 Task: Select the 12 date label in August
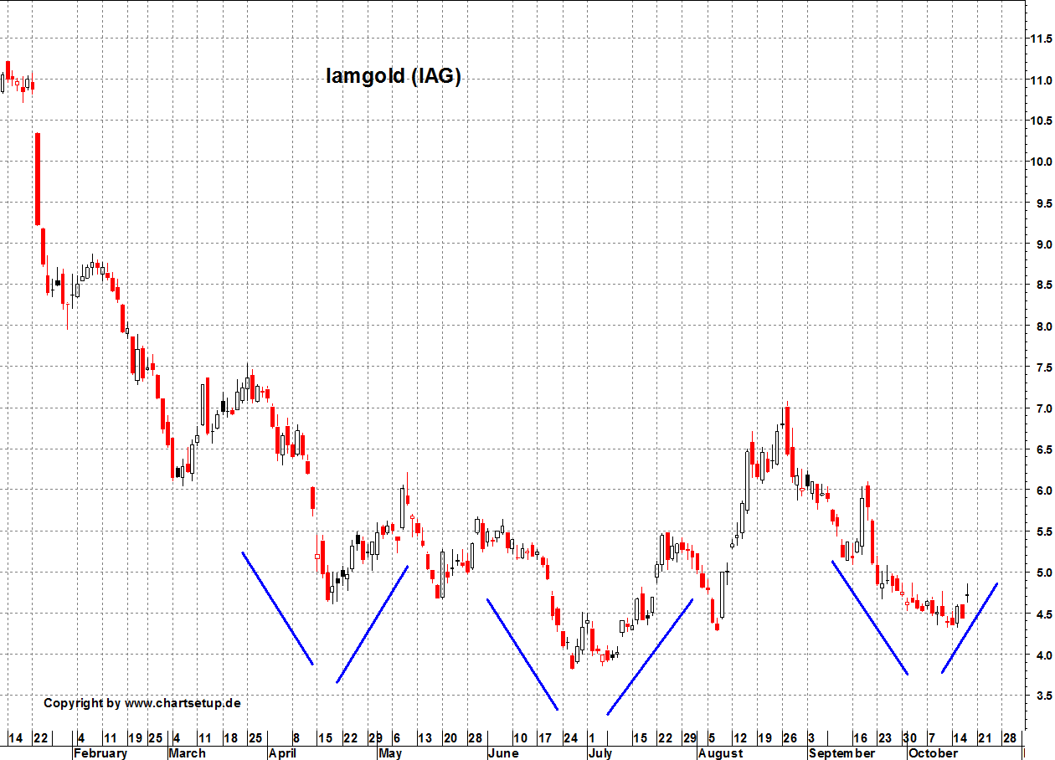tap(739, 738)
